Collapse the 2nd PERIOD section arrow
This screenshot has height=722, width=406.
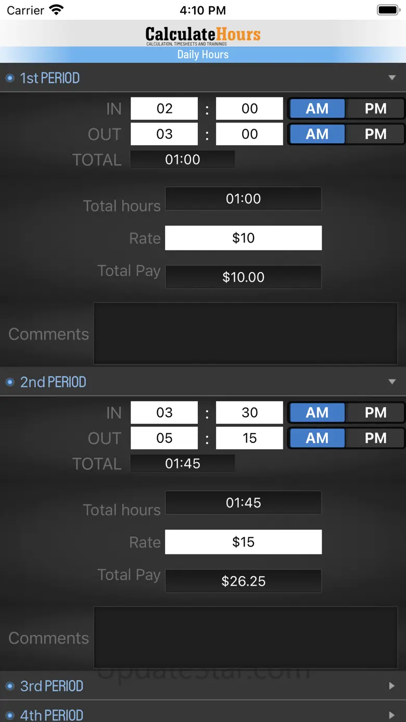(x=392, y=382)
